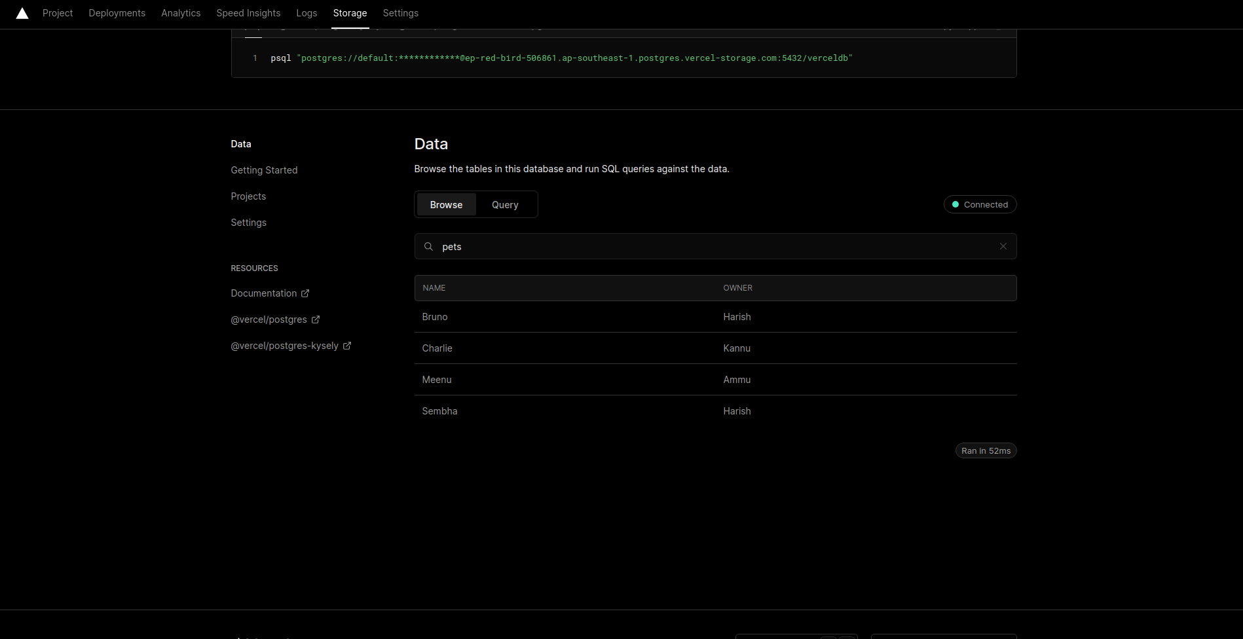The height and width of the screenshot is (639, 1243).
Task: Click @vercel/postgres external-link icon
Action: [316, 319]
